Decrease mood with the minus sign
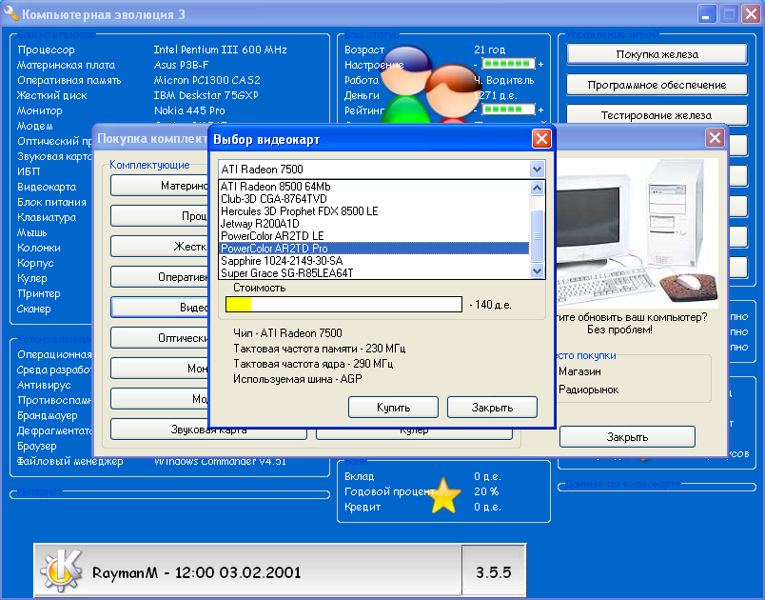 [475, 65]
